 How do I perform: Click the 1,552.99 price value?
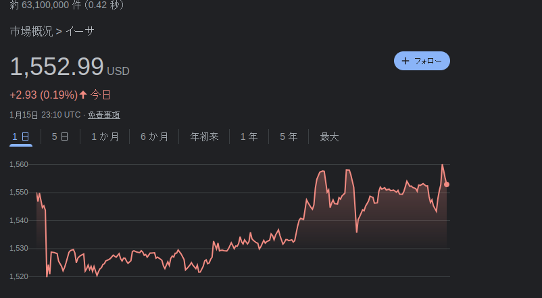57,67
